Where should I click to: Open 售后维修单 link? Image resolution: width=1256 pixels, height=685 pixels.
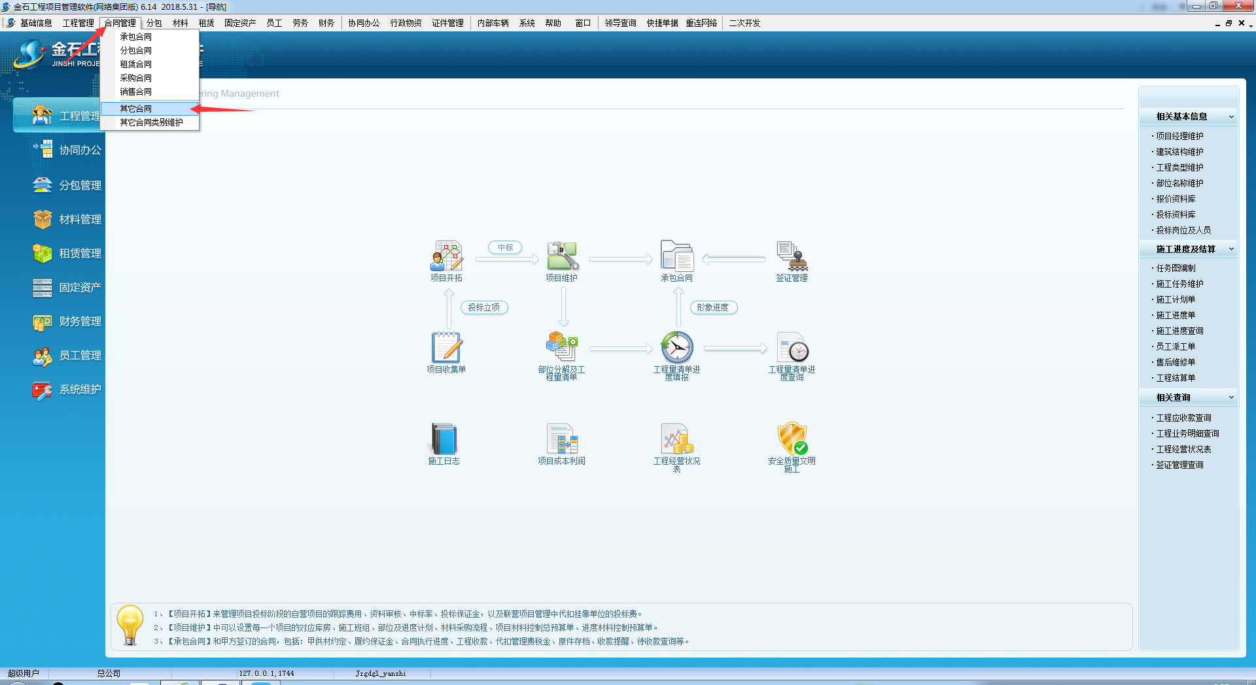[x=1176, y=362]
